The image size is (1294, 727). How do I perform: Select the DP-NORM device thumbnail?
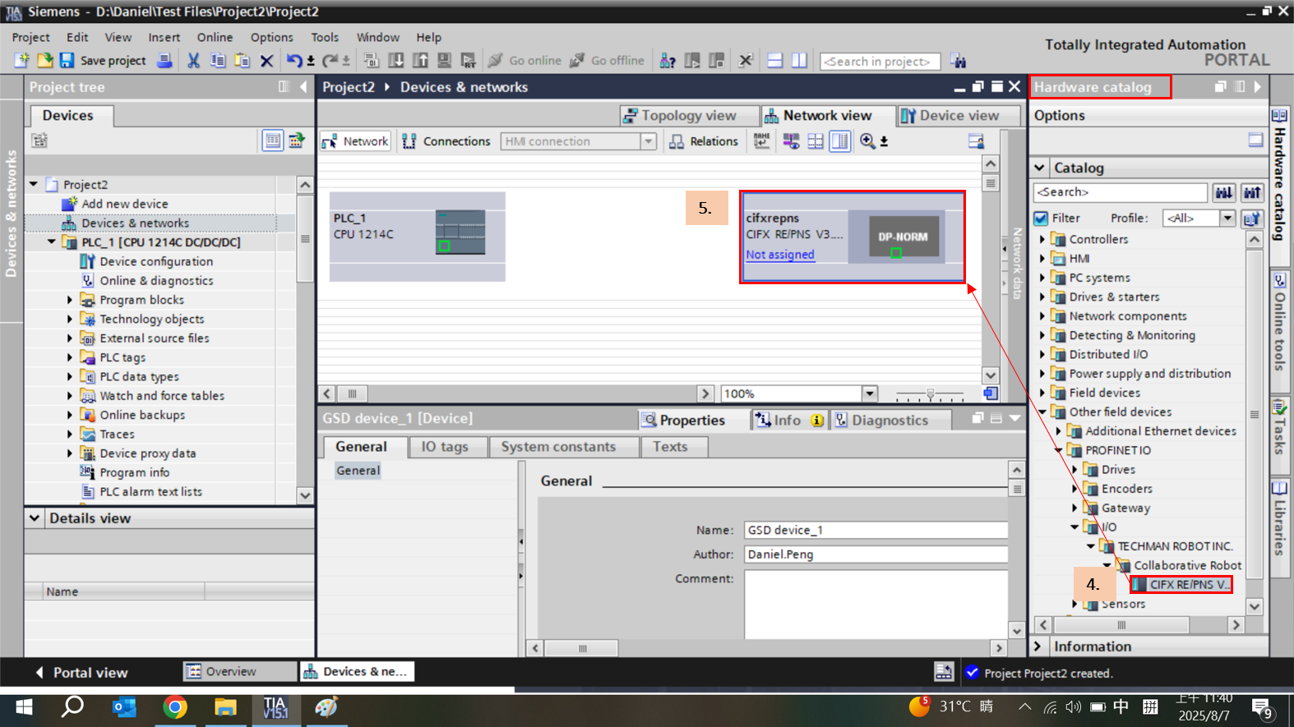pyautogui.click(x=903, y=237)
